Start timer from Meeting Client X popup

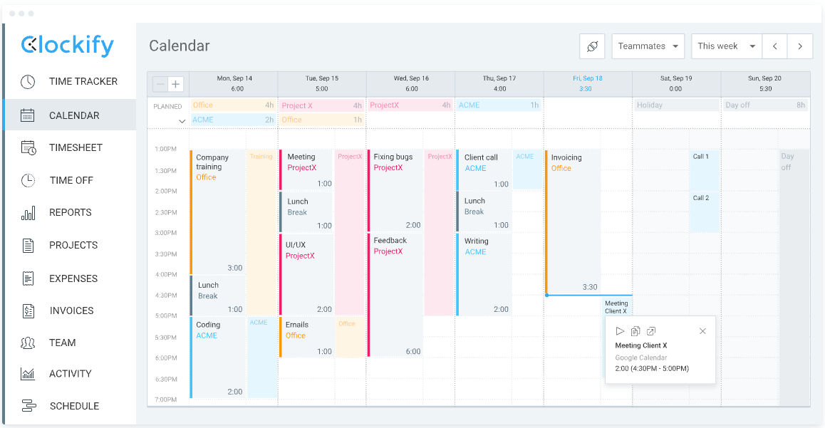click(x=620, y=331)
